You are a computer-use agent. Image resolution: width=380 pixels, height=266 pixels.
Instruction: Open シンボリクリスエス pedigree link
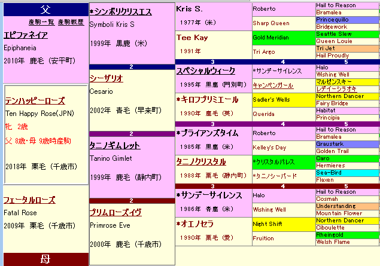121,11
